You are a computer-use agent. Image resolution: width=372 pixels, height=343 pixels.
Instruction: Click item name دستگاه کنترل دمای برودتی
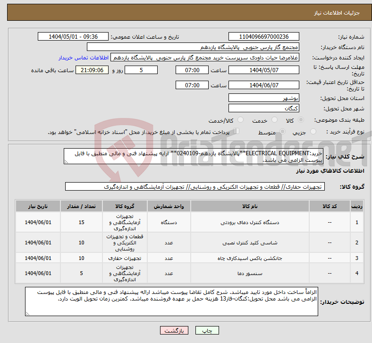[x=250, y=222]
